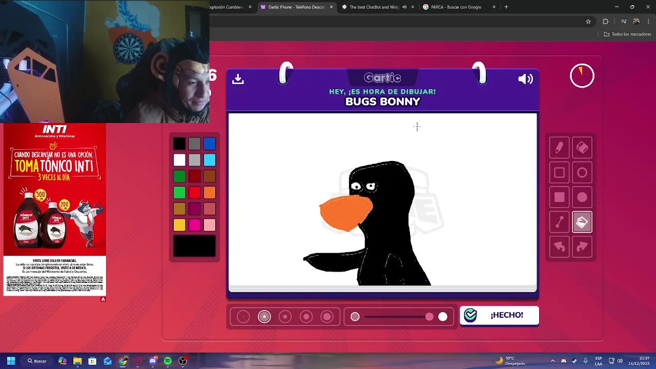This screenshot has height=369, width=656.
Task: Choose the largest brush size
Action: [327, 317]
